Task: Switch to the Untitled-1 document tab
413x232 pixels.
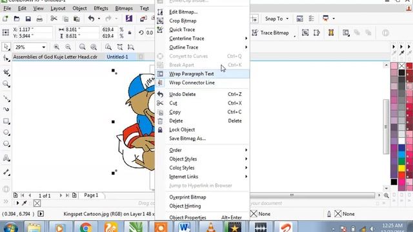Action: (117, 57)
